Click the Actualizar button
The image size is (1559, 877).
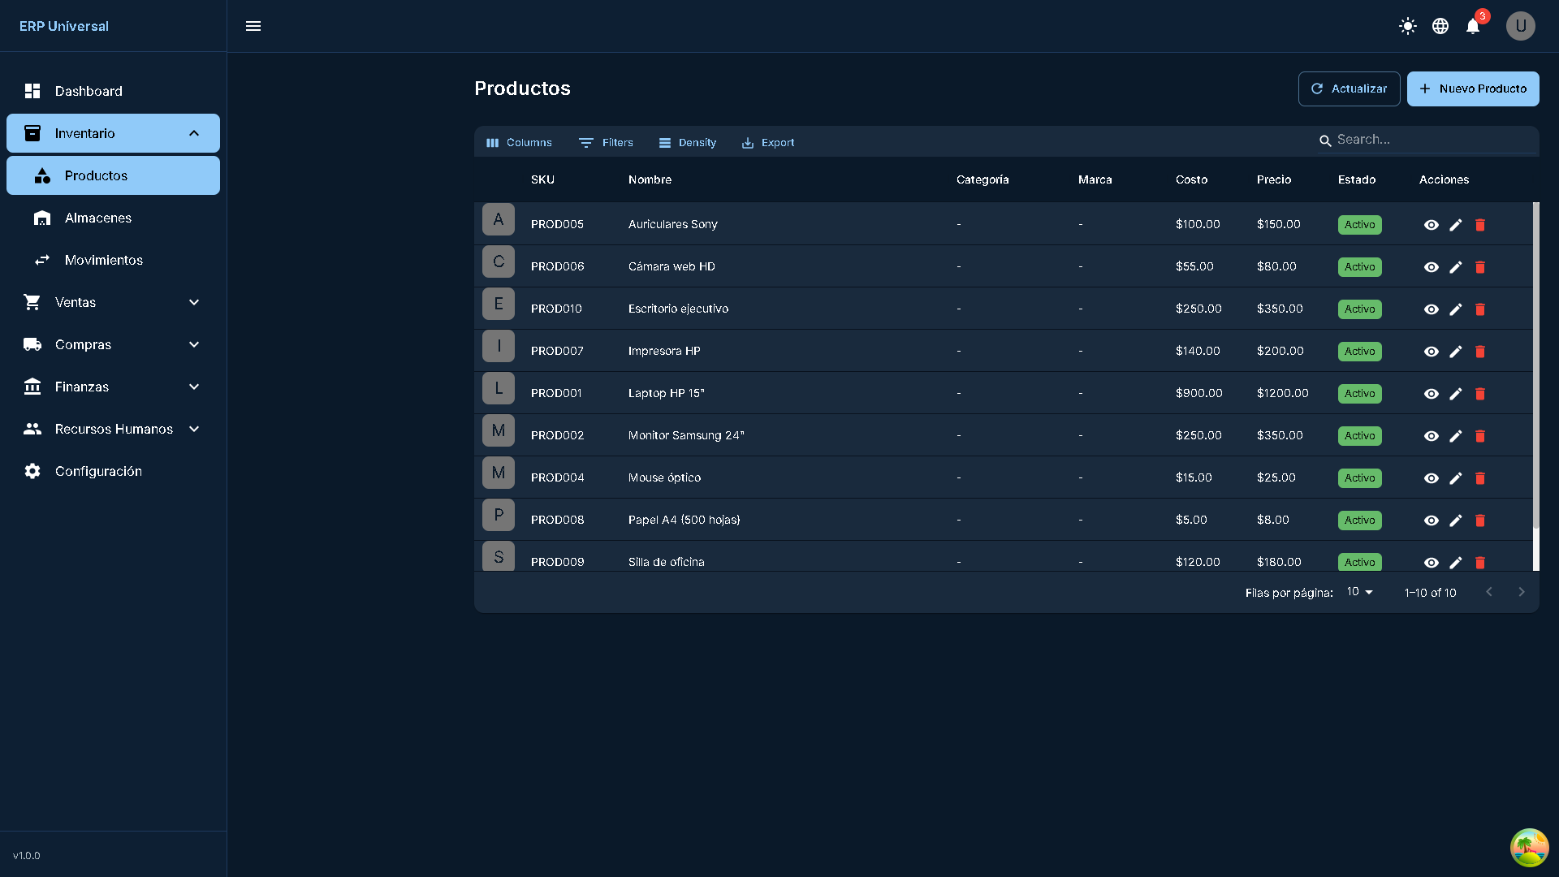click(x=1349, y=89)
